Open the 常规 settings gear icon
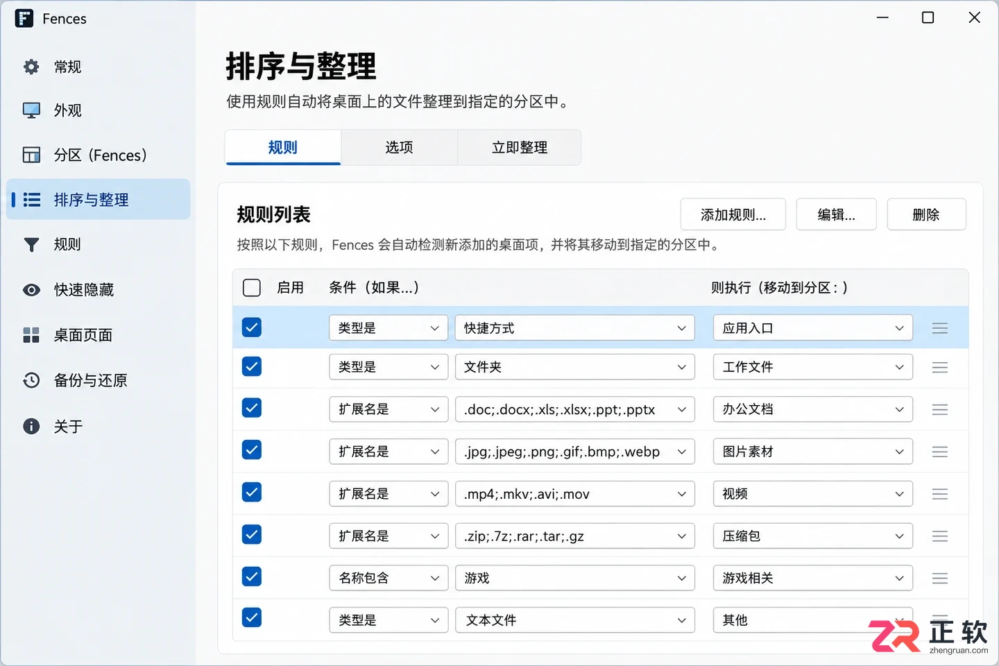 [x=31, y=67]
